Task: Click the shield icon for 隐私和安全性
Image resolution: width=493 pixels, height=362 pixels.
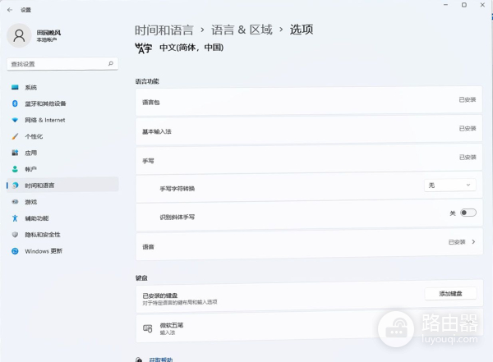Action: click(x=15, y=235)
